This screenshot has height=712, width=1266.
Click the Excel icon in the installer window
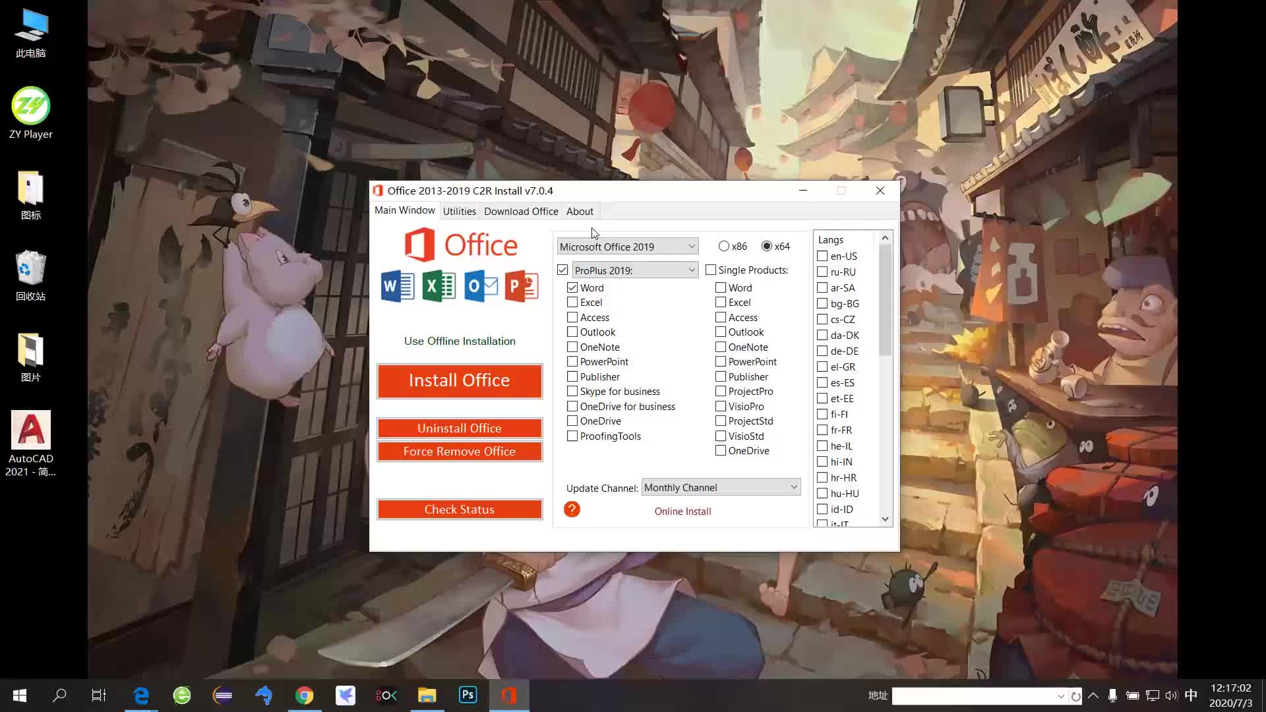438,285
